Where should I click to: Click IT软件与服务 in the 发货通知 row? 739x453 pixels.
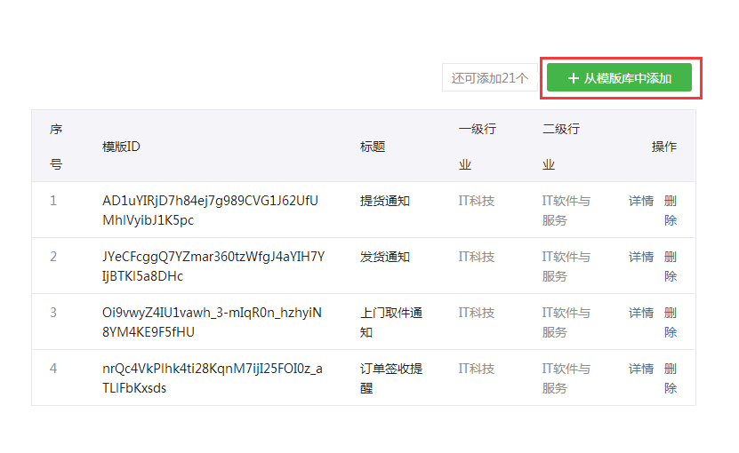566,266
